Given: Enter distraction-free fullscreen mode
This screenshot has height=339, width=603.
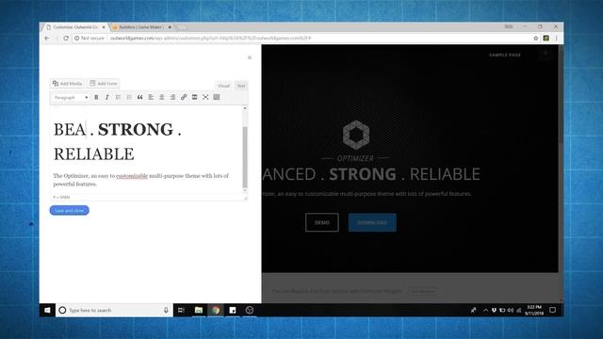Looking at the screenshot, I should [205, 97].
